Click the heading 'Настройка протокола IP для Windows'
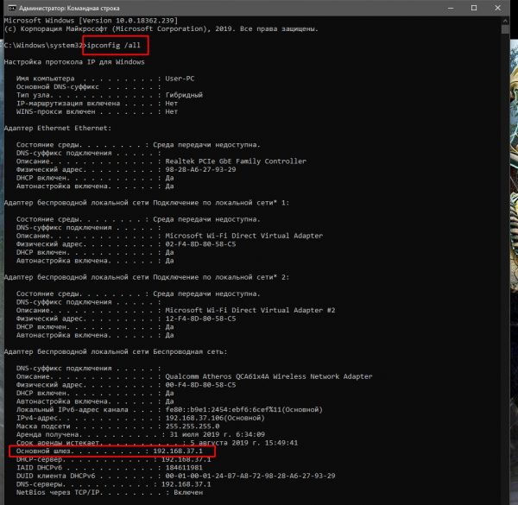 click(74, 62)
